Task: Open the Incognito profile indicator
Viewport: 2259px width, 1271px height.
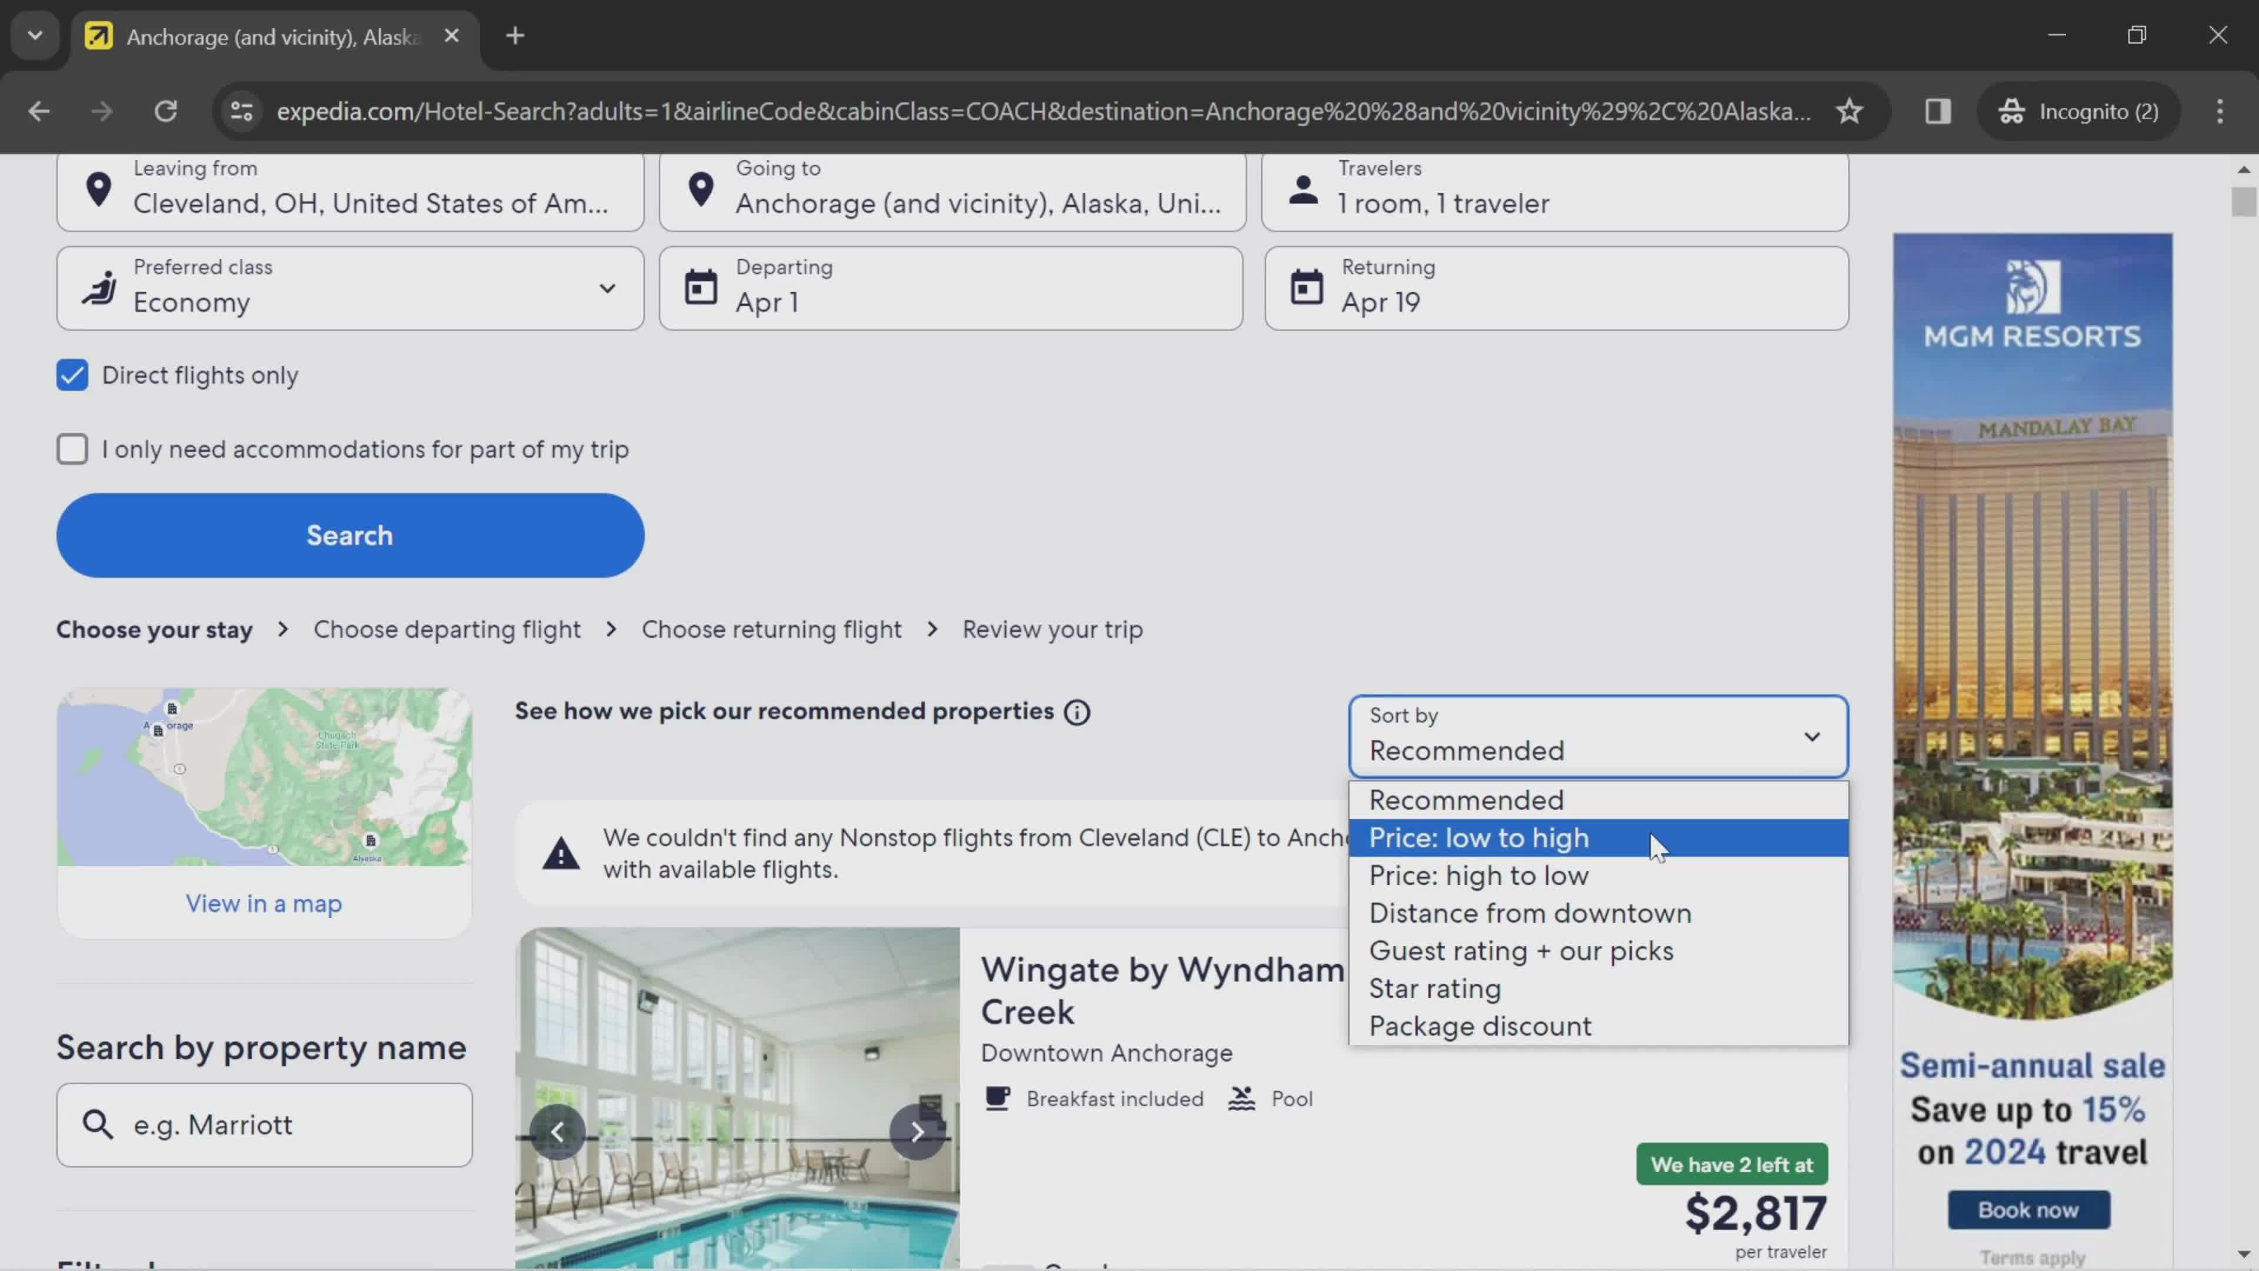Action: pos(2078,111)
